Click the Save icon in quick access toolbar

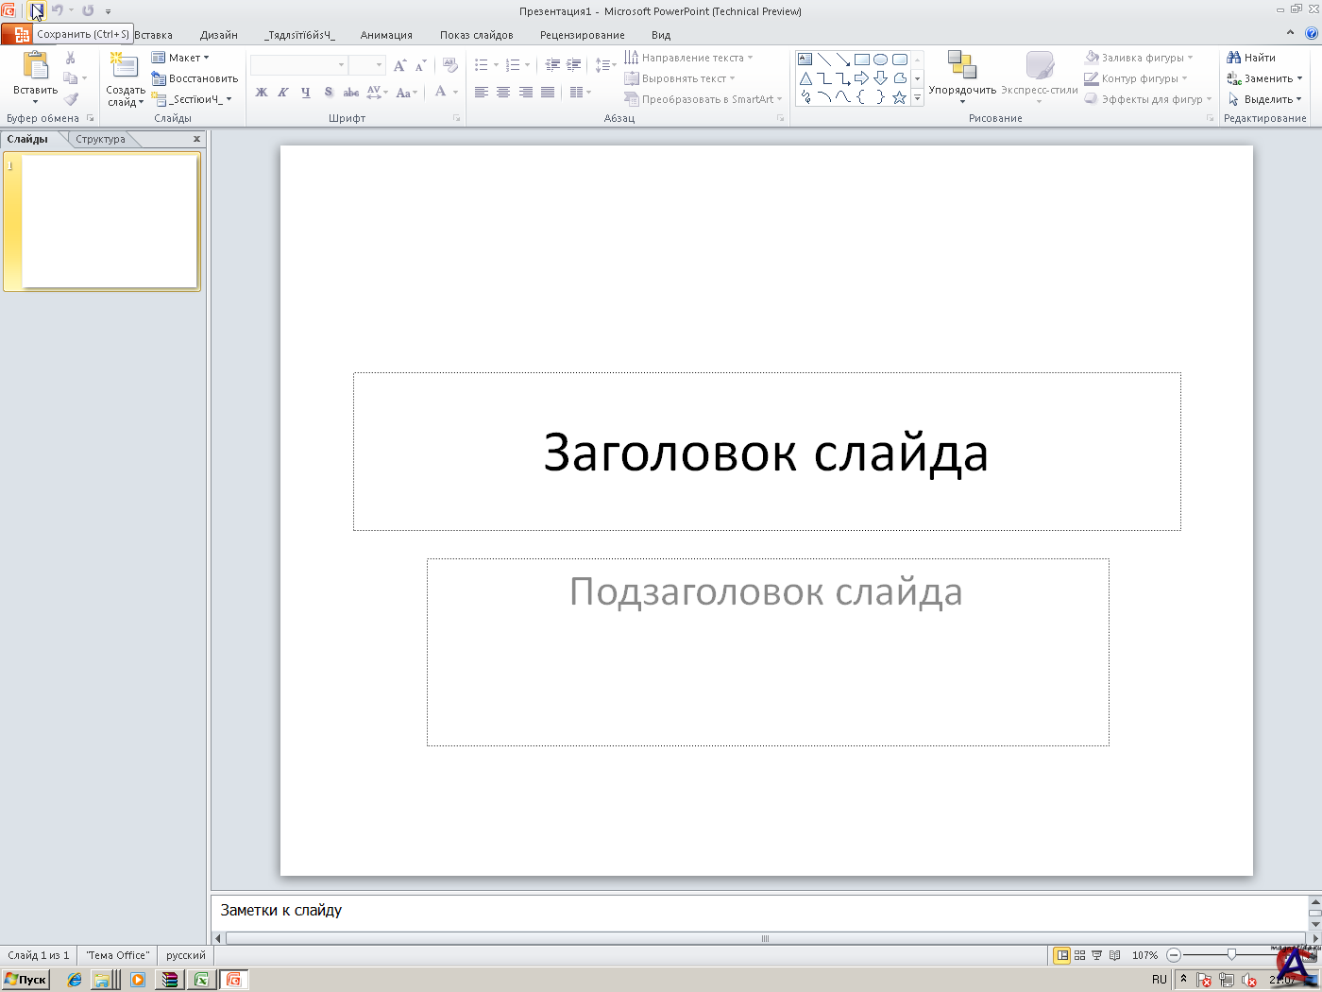point(36,11)
